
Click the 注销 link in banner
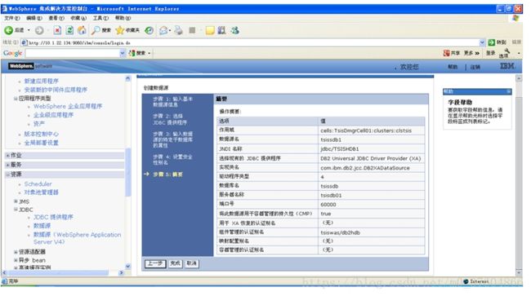tap(475, 67)
